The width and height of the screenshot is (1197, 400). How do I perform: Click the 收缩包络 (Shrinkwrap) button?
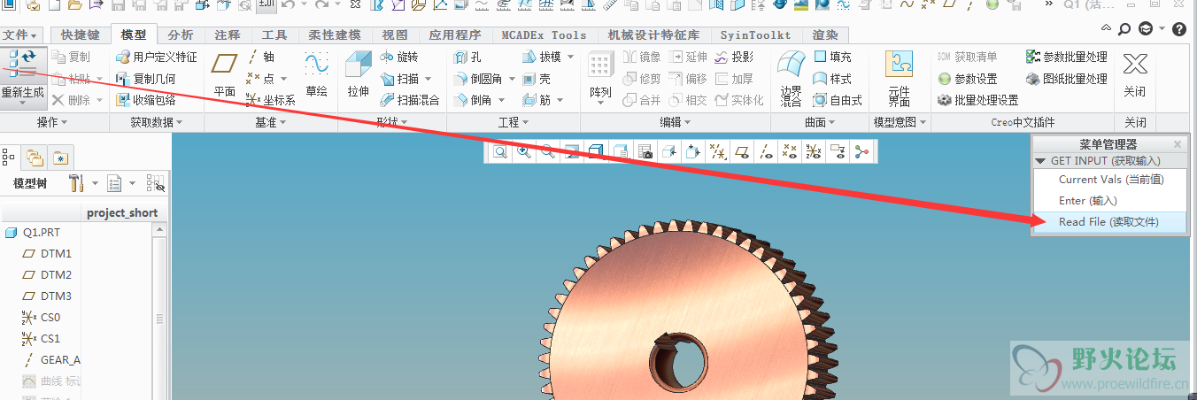146,100
